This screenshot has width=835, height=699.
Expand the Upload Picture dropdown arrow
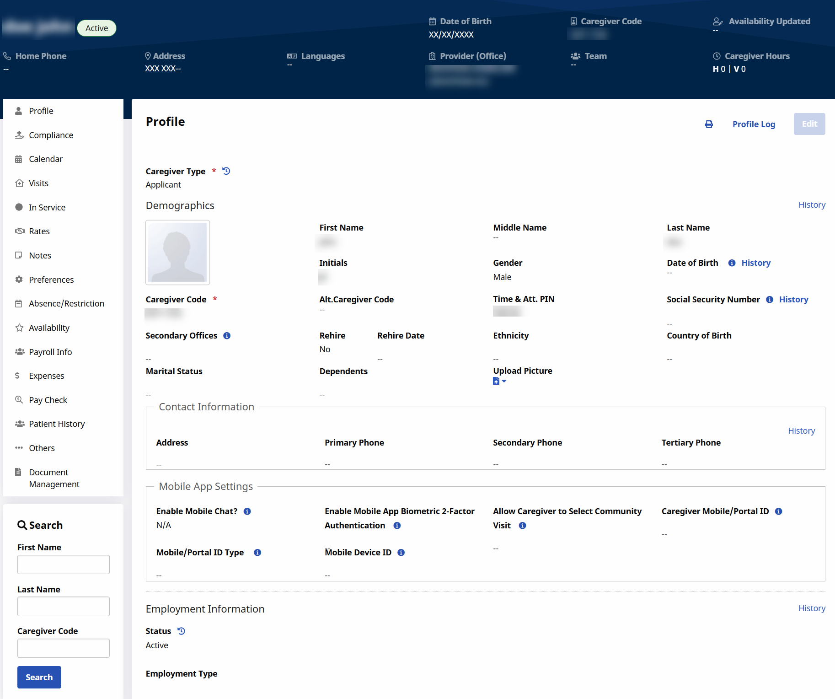click(504, 381)
